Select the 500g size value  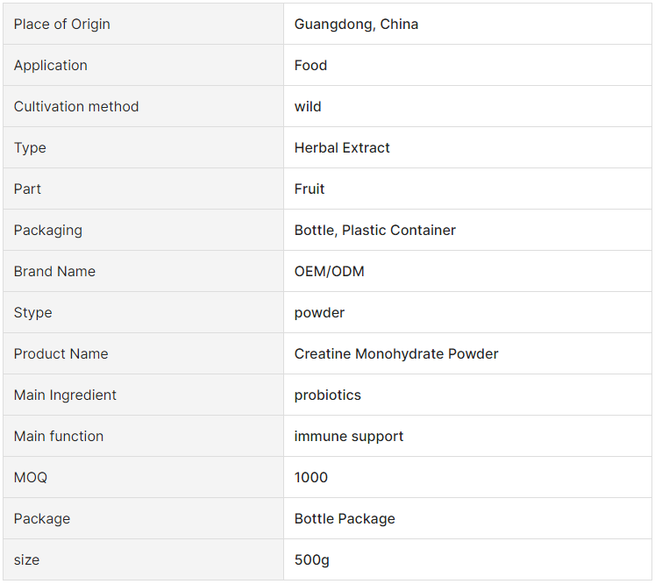311,560
